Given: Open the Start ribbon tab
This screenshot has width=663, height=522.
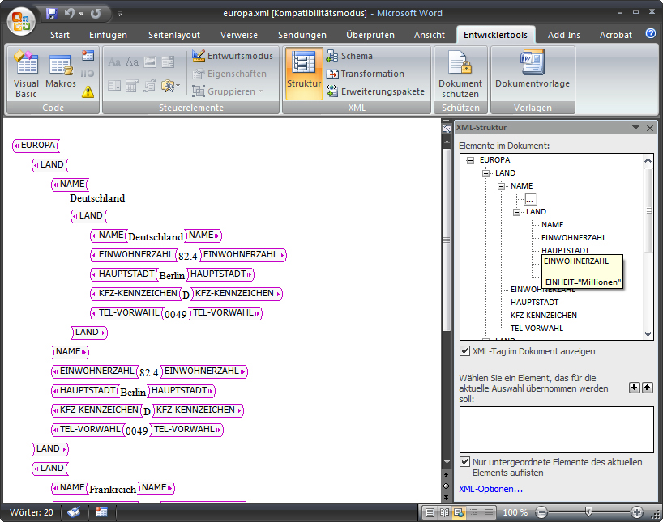Looking at the screenshot, I should coord(60,35).
